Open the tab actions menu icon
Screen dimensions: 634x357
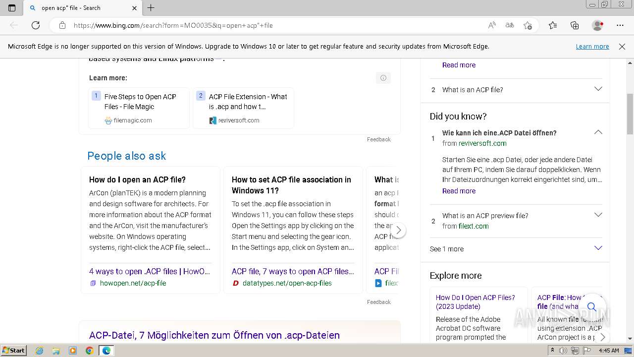coord(12,8)
